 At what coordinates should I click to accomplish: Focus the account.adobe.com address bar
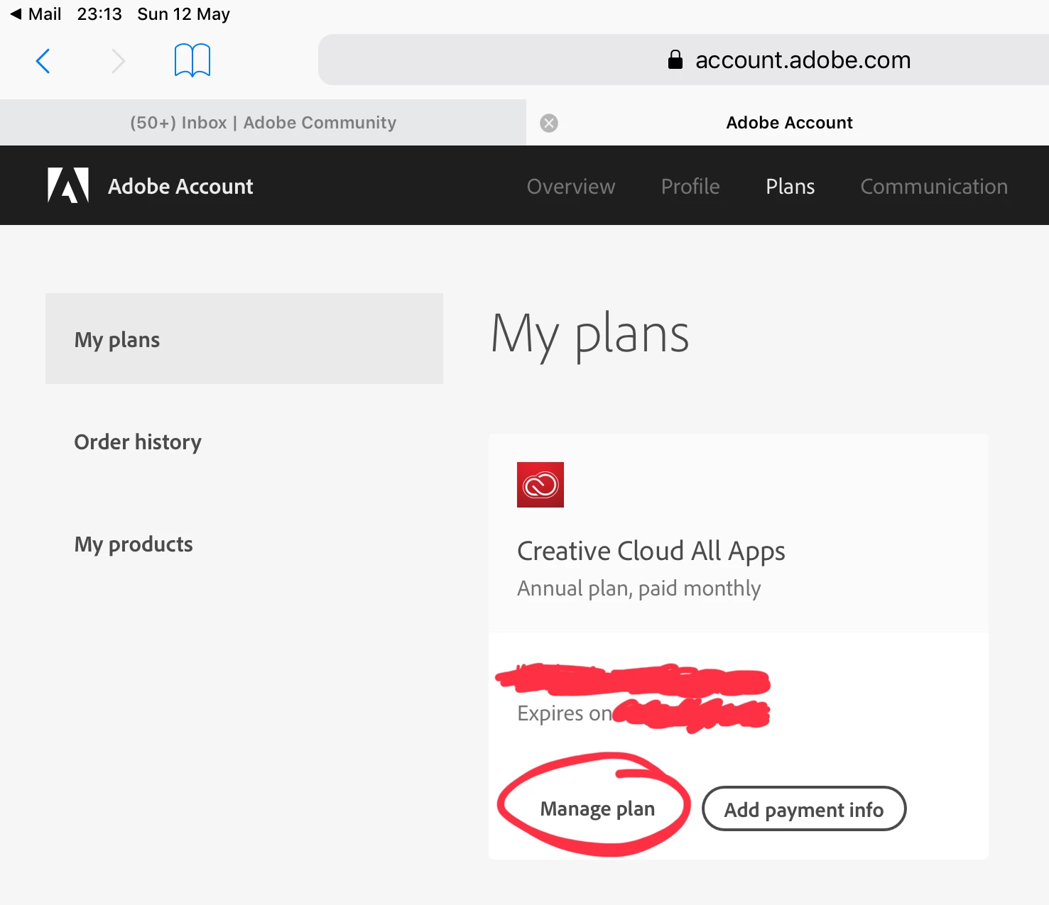click(x=683, y=60)
